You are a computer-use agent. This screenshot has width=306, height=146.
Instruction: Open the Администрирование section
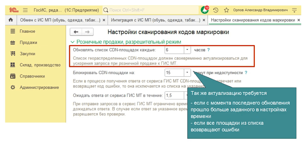pos(39,87)
